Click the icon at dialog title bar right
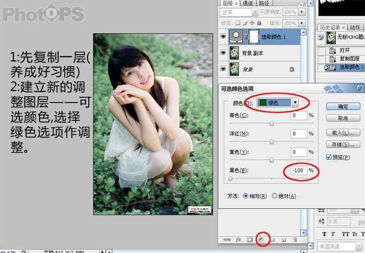 point(360,88)
